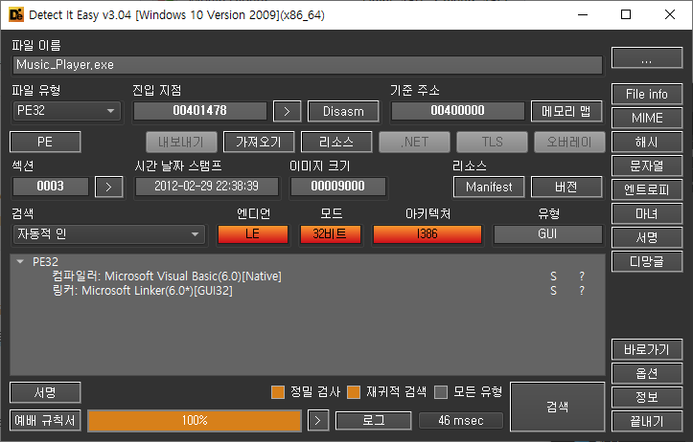The image size is (693, 442).
Task: Open the entry point arrow button
Action: (x=287, y=111)
